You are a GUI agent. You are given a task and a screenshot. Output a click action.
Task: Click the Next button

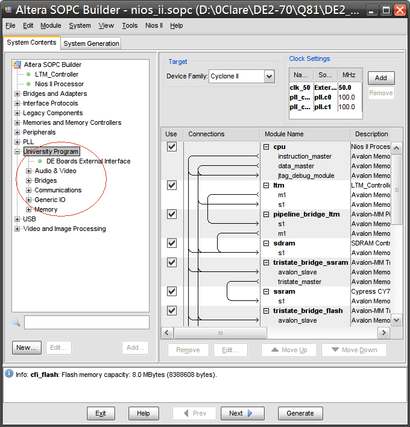pos(242,413)
